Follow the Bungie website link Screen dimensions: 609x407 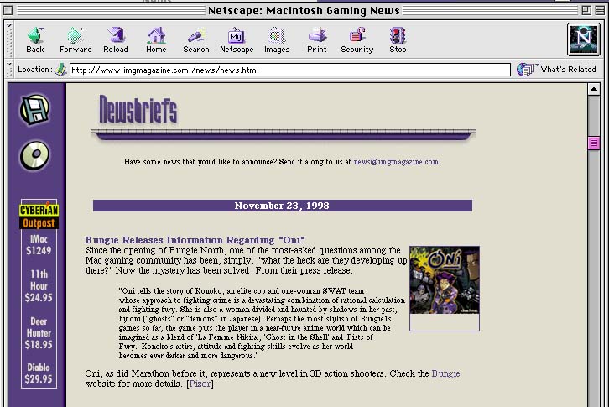[445, 373]
